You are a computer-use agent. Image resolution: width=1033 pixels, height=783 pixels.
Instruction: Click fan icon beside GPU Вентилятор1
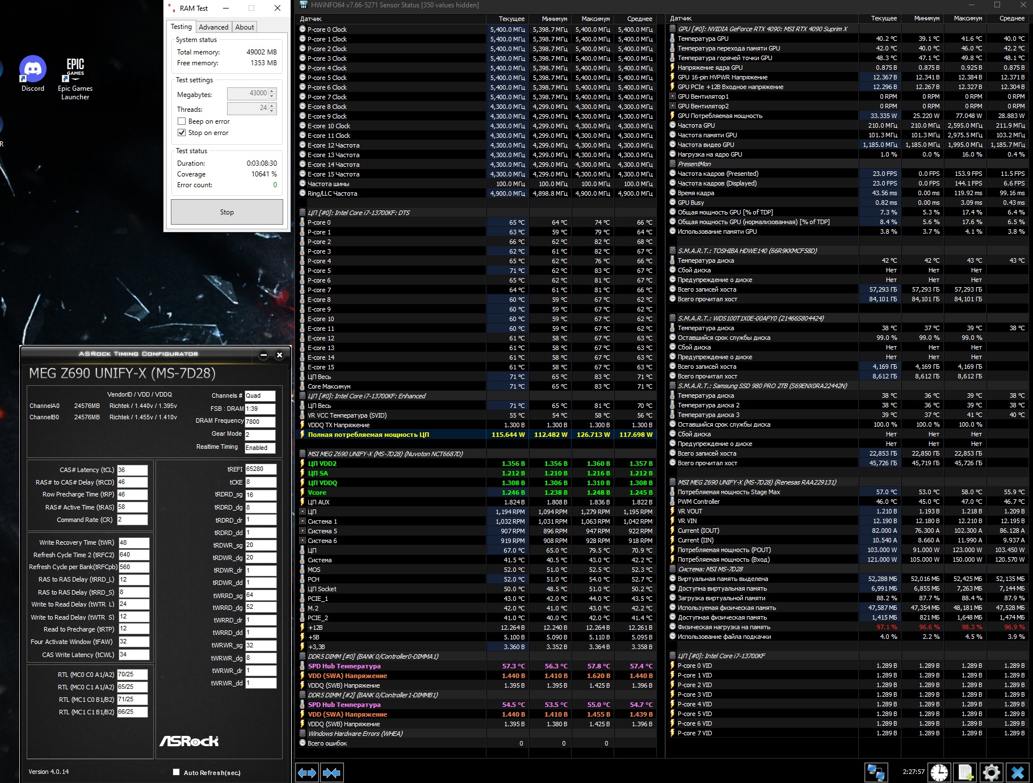[673, 96]
